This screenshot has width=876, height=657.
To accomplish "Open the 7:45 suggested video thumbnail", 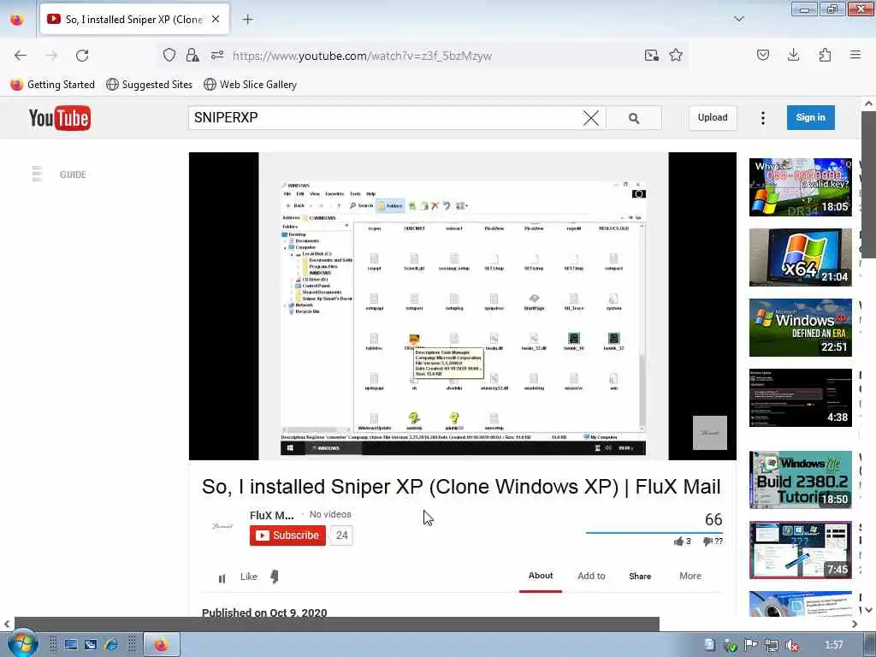I will click(800, 550).
